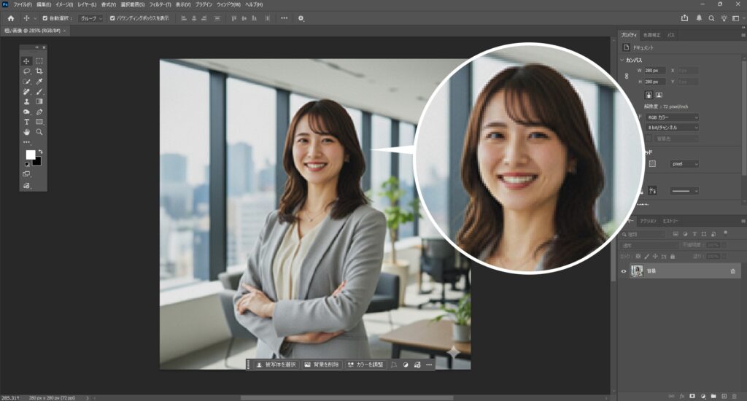Uncheck バウンディングボックスを表示 checkbox
Image resolution: width=747 pixels, height=401 pixels.
[112, 18]
